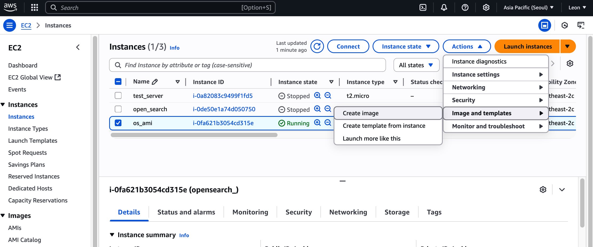The height and width of the screenshot is (247, 593).
Task: Open the notifications bell
Action: click(x=444, y=7)
